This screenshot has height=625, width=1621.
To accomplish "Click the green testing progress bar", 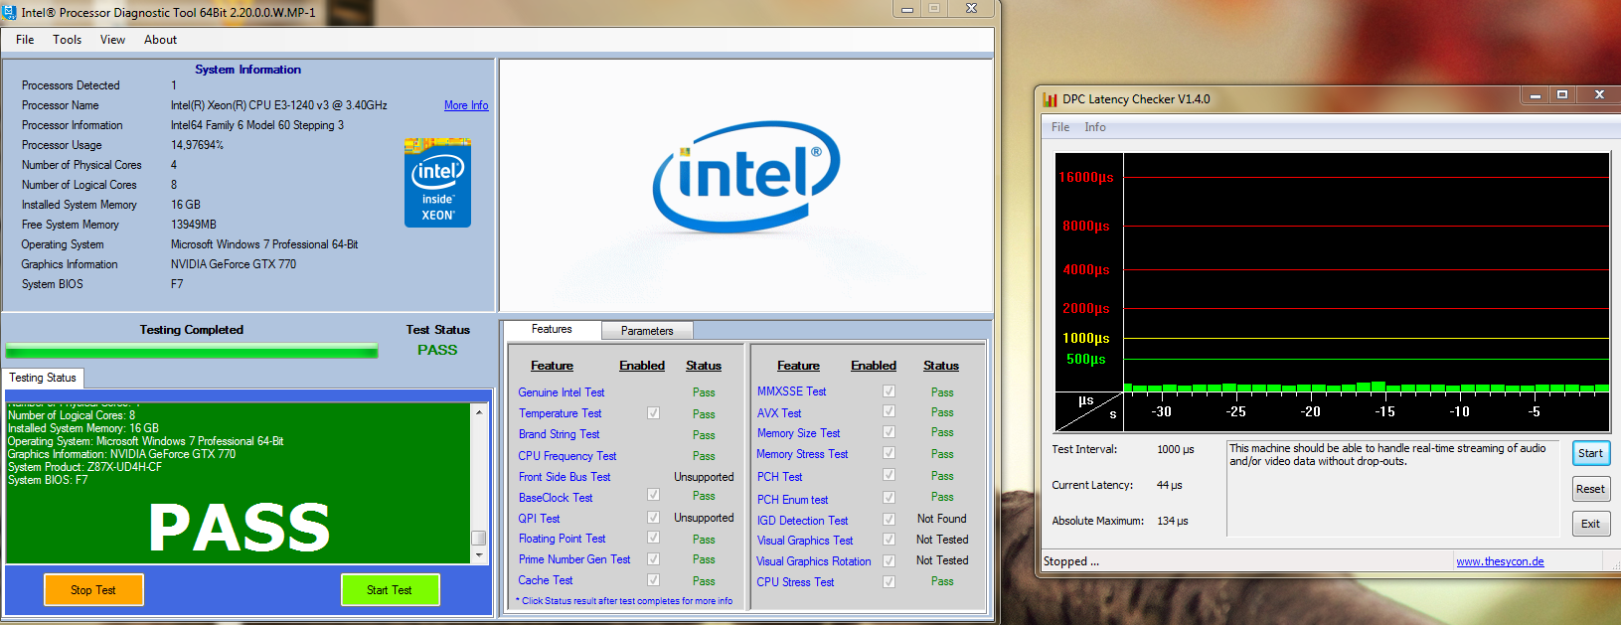I will pos(192,351).
